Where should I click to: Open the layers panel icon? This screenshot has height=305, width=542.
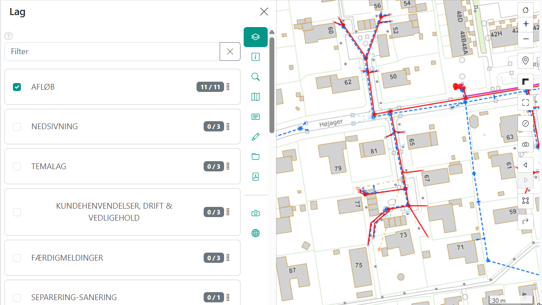click(x=256, y=37)
